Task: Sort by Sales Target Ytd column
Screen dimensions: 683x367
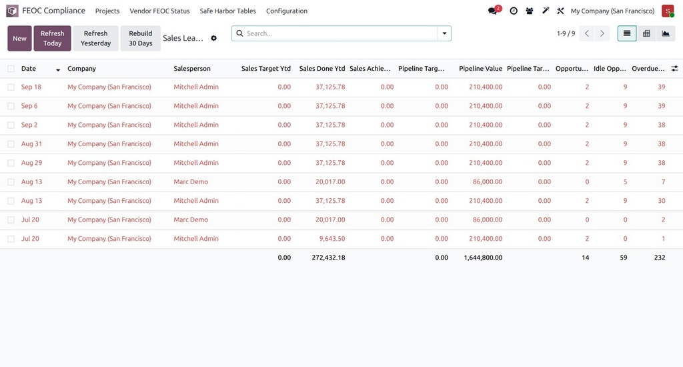Action: (x=265, y=69)
